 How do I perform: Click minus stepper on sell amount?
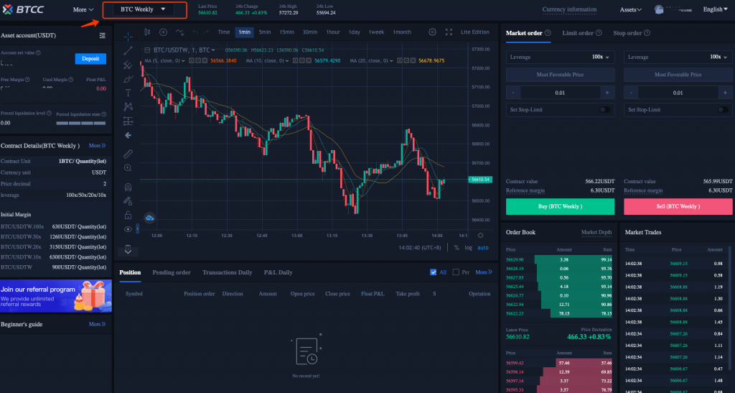(x=632, y=93)
